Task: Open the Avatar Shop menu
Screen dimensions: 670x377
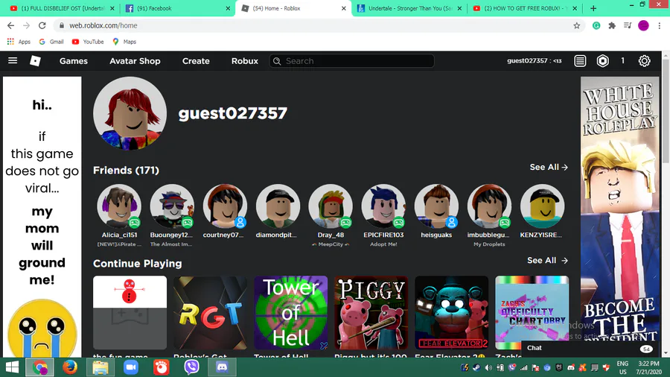Action: [135, 61]
